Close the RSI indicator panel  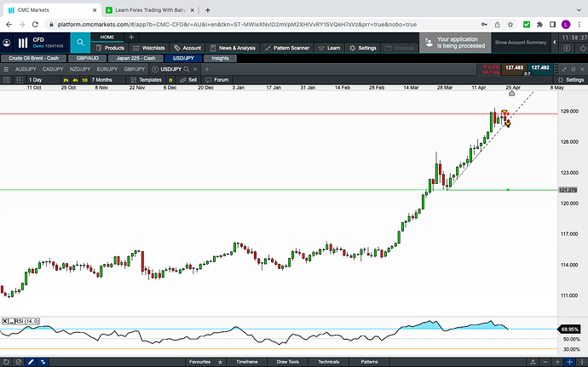point(6,320)
